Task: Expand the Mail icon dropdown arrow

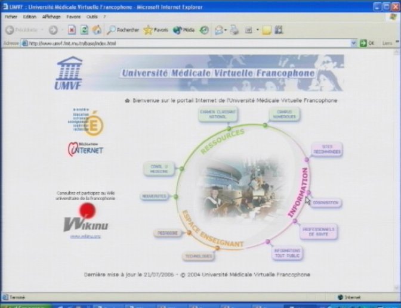Action: coord(226,30)
